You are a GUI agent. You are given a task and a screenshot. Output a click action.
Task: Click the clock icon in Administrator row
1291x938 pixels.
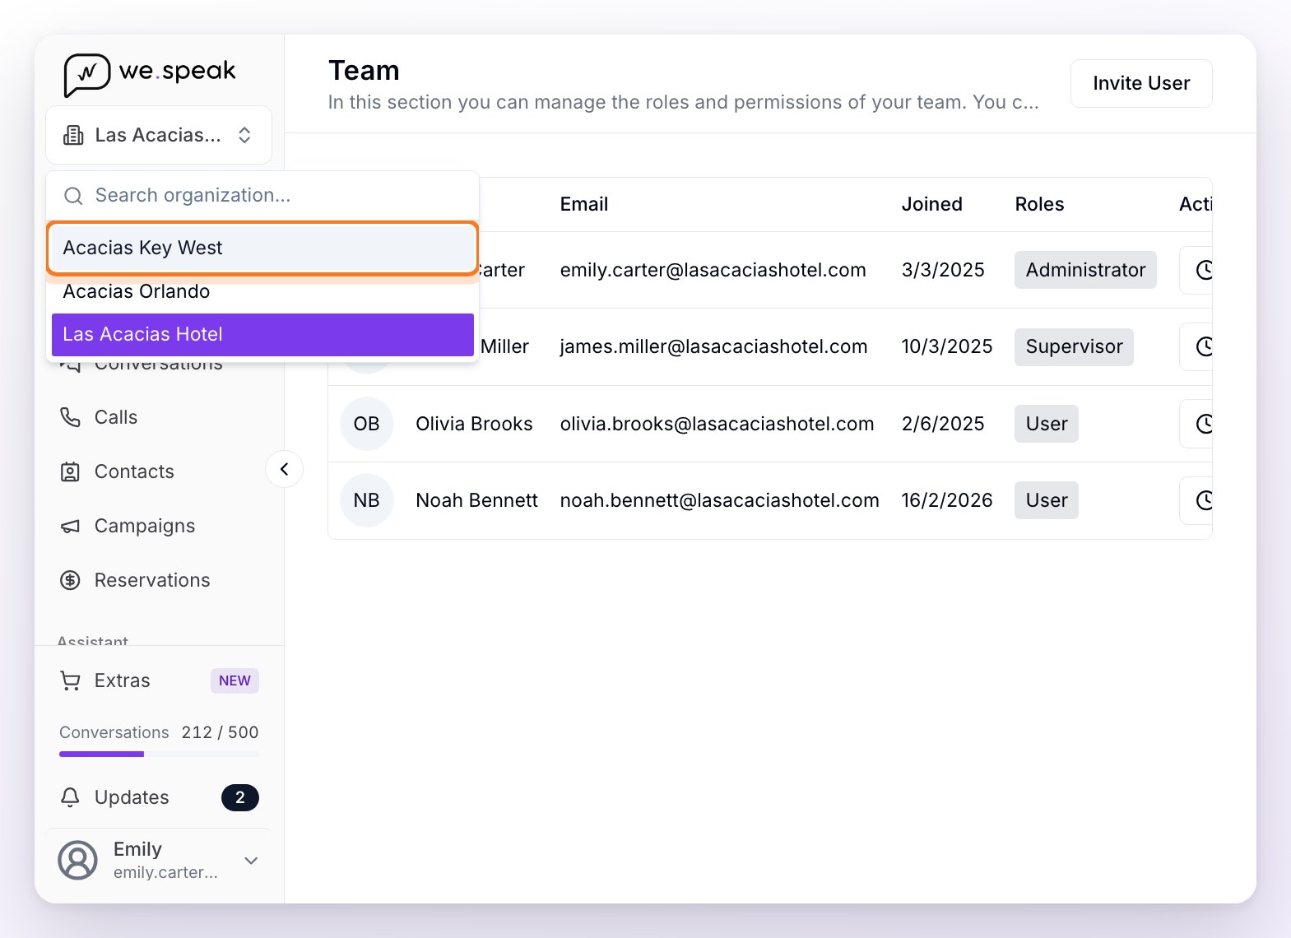pos(1205,270)
